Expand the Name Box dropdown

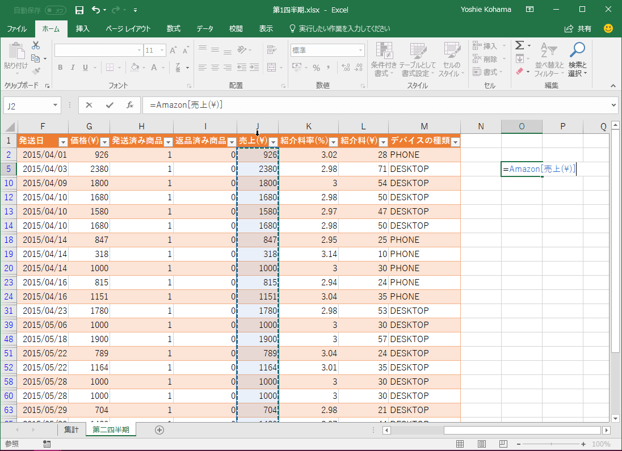pyautogui.click(x=55, y=105)
